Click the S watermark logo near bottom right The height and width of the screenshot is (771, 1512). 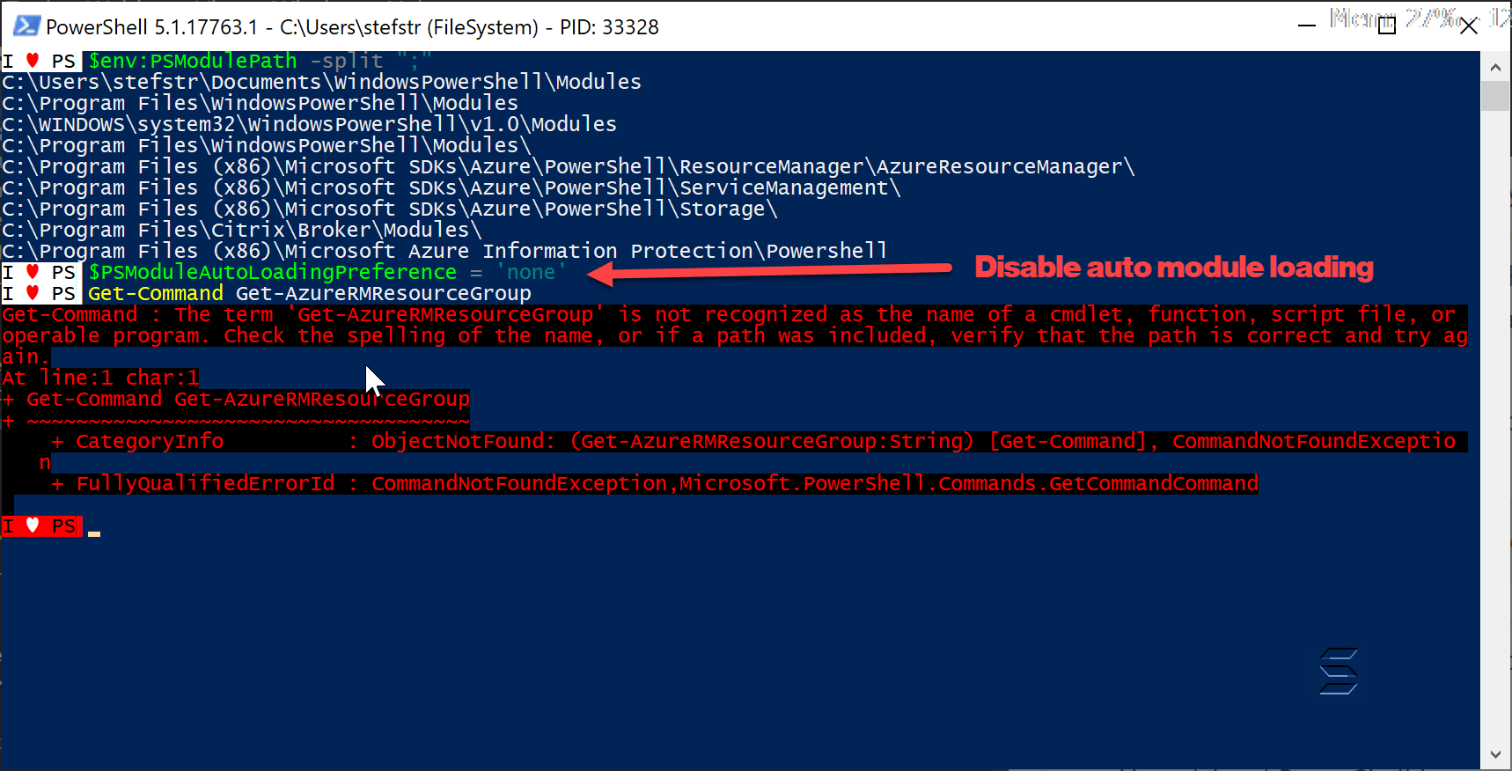pos(1339,672)
